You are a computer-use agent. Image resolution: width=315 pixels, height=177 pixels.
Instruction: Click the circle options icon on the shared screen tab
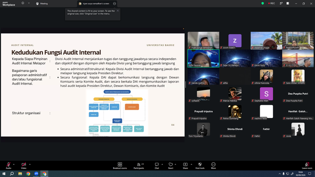[114, 3]
